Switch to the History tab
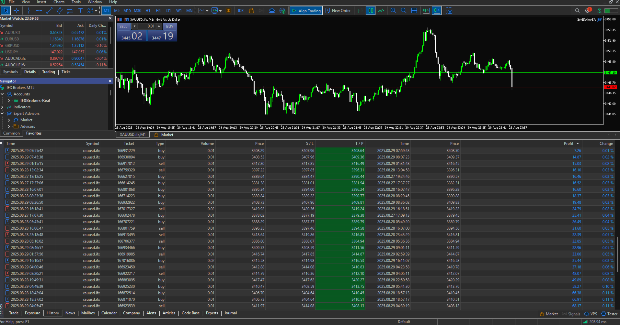620x325 pixels. click(x=53, y=313)
